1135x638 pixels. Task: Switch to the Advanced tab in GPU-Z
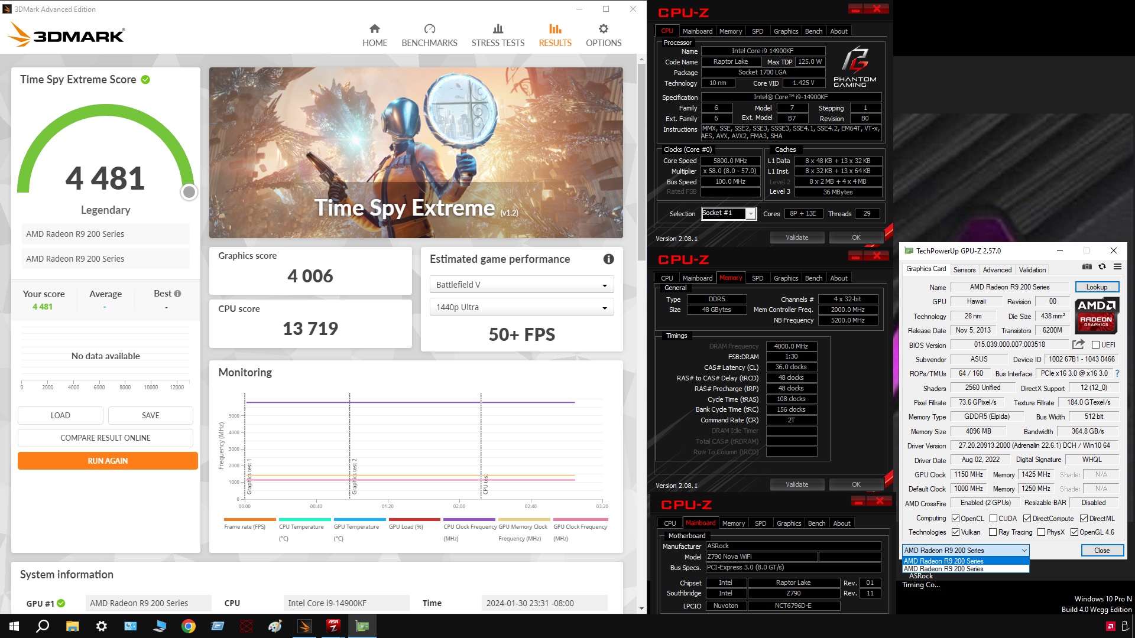click(997, 270)
